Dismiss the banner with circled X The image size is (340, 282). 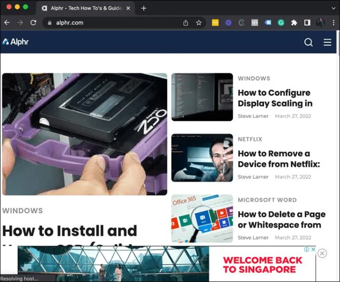322,253
